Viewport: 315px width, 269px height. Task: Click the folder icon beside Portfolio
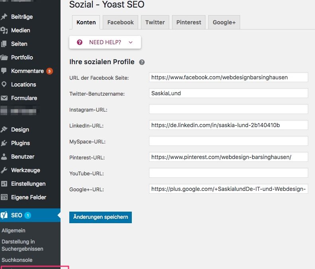click(4, 57)
